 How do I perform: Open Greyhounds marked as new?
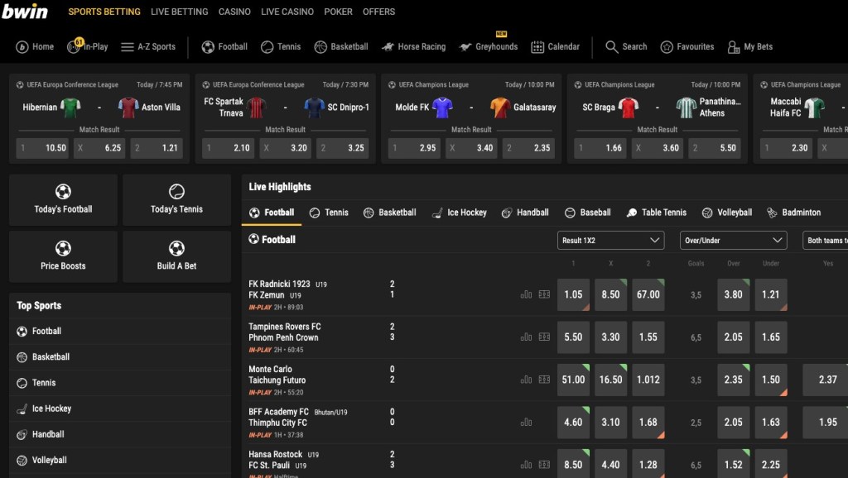[489, 47]
